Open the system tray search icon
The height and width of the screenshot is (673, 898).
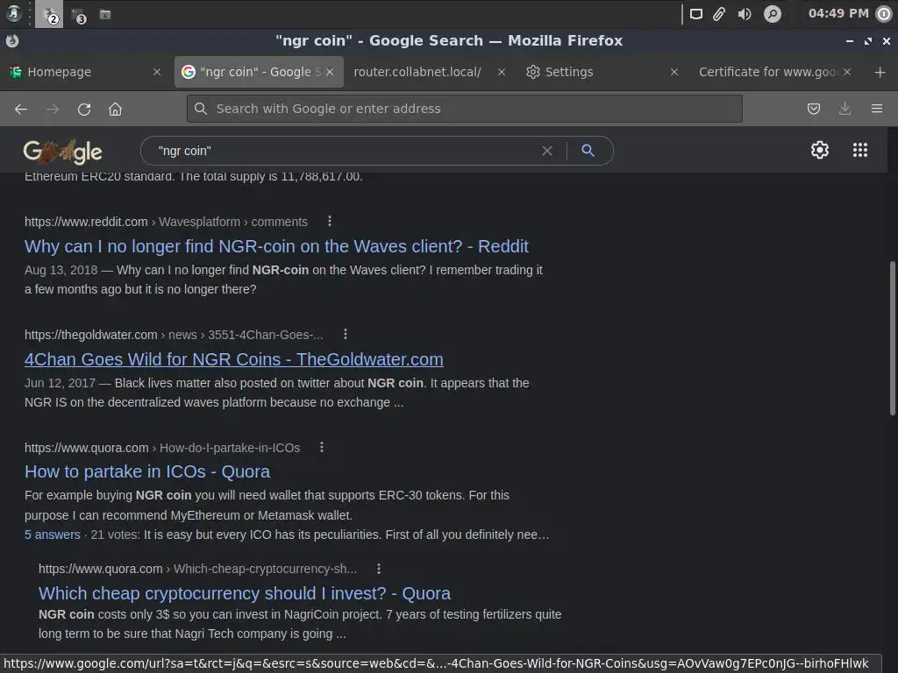[x=772, y=14]
